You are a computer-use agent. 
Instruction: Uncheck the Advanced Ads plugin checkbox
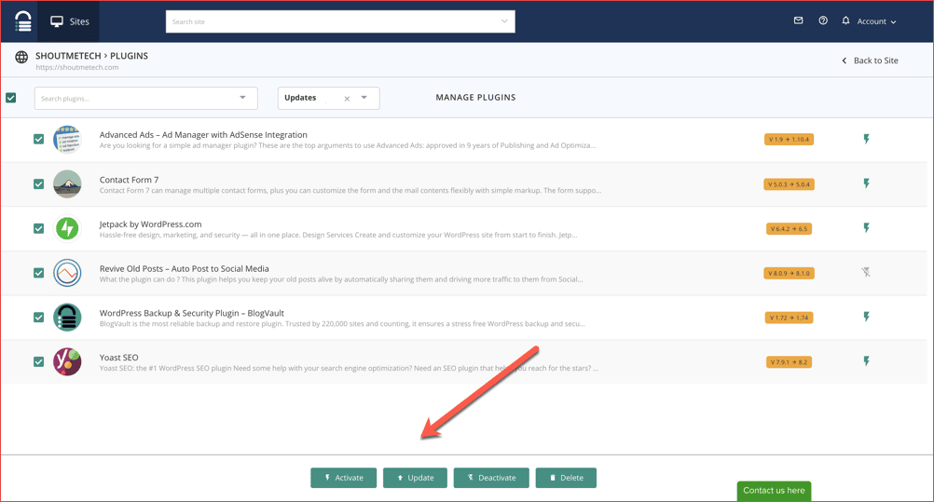pyautogui.click(x=39, y=140)
